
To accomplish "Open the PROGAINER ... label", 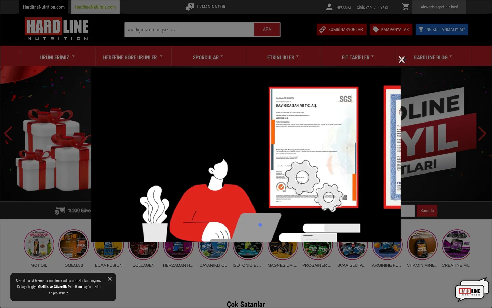I will [317, 265].
